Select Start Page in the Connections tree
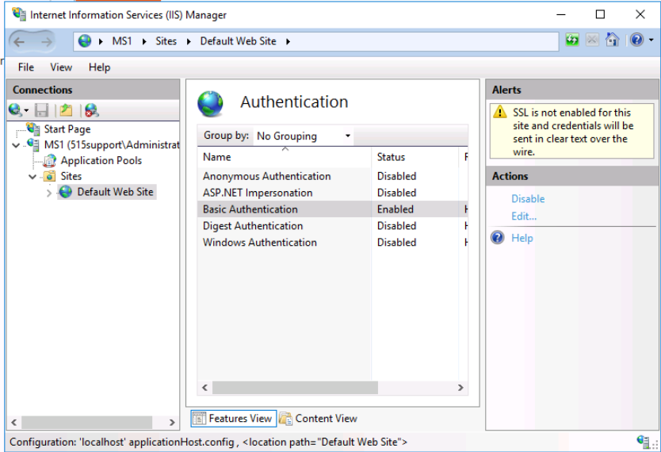The image size is (661, 452). click(x=67, y=129)
